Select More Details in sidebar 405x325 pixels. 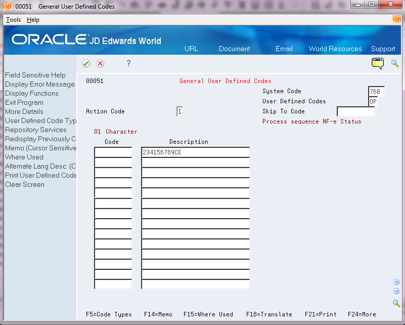(x=24, y=111)
